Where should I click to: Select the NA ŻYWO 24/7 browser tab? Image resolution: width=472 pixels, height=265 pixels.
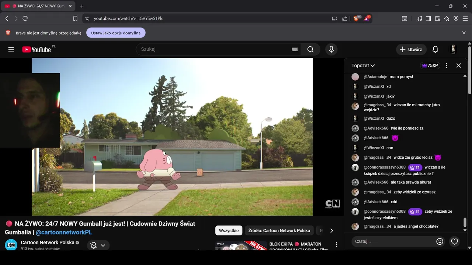coord(38,6)
